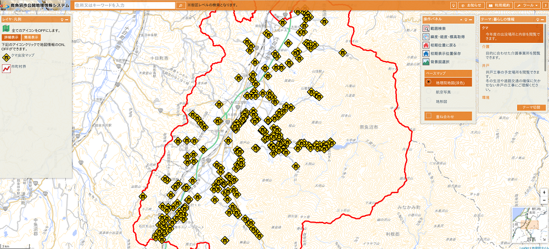Save view using 初期表示位置保存 icon
549x249 pixels.
tap(426, 54)
